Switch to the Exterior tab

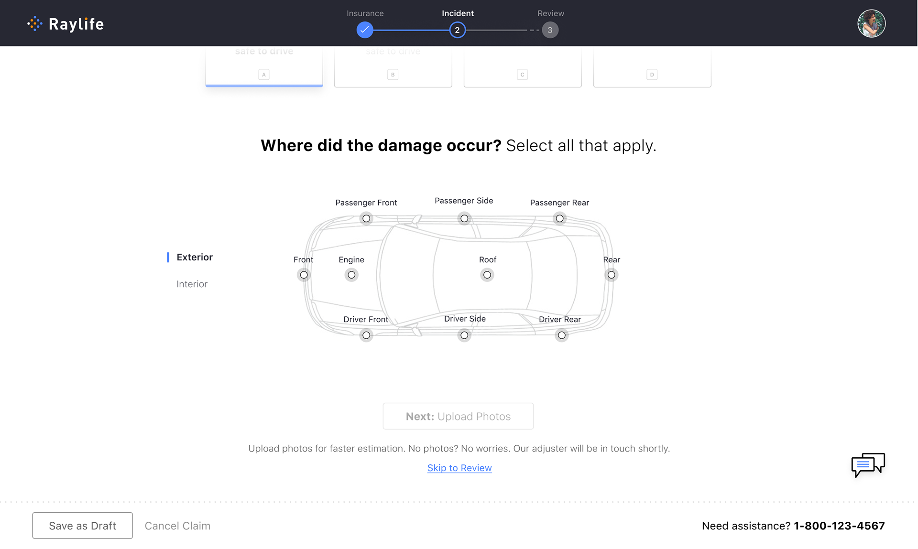195,257
